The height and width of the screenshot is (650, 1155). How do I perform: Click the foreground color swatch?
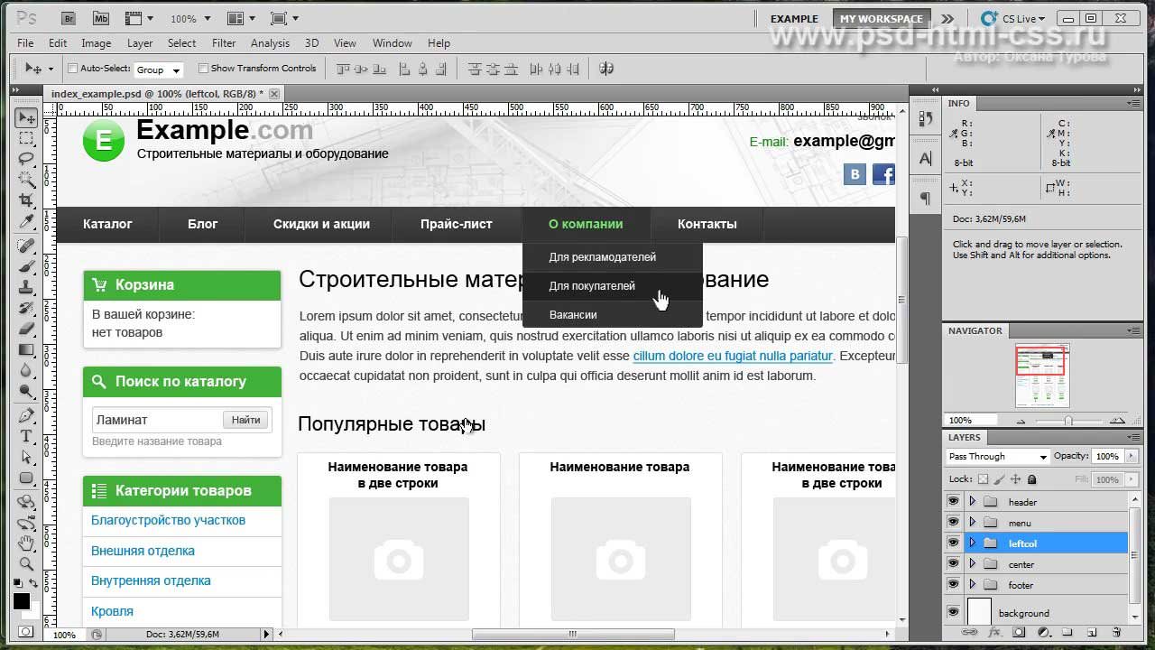[x=22, y=601]
